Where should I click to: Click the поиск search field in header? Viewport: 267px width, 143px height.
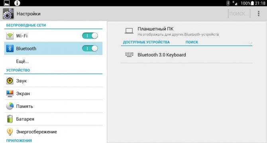tap(239, 14)
